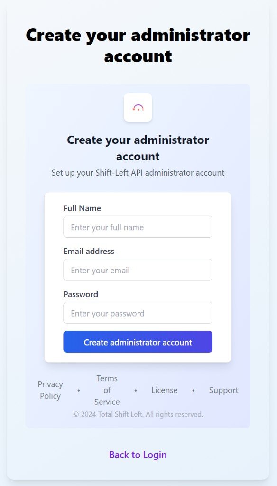This screenshot has height=486, width=277.
Task: Click the 2024 Total Shift Left copyright text
Action: coord(138,414)
